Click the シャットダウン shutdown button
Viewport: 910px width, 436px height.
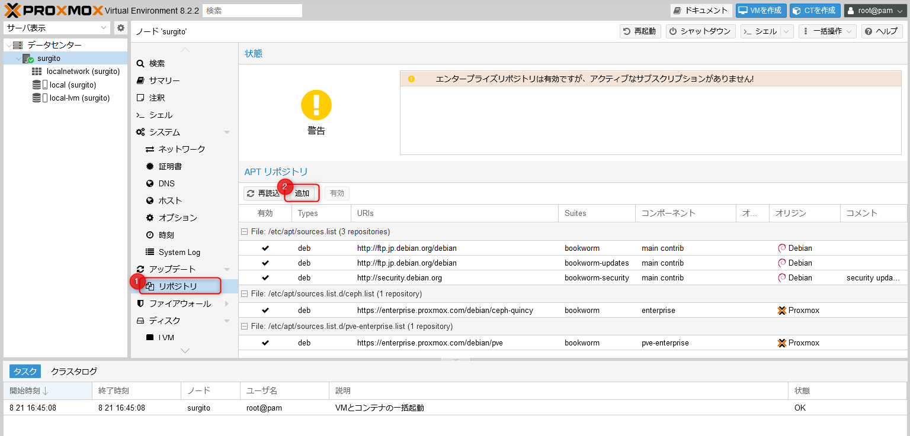701,31
